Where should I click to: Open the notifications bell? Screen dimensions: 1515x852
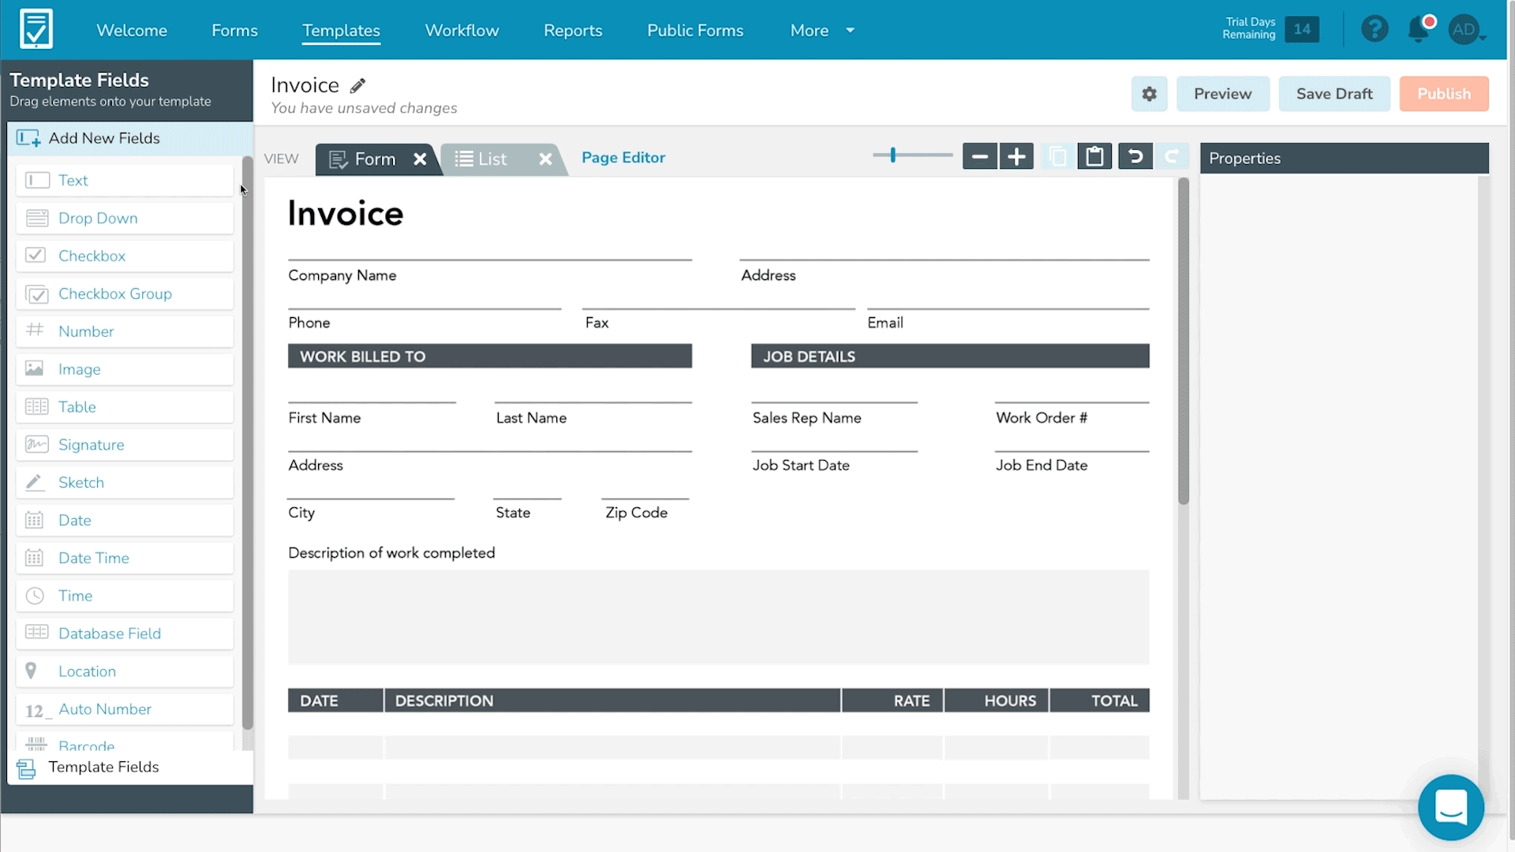(1419, 30)
